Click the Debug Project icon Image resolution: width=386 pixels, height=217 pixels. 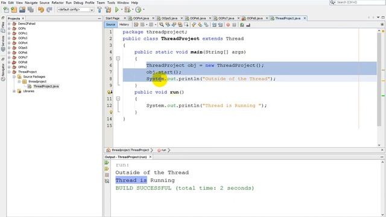127,10
